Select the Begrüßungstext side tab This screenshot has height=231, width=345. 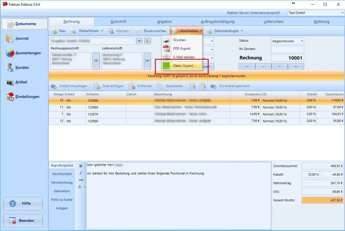(x=62, y=165)
